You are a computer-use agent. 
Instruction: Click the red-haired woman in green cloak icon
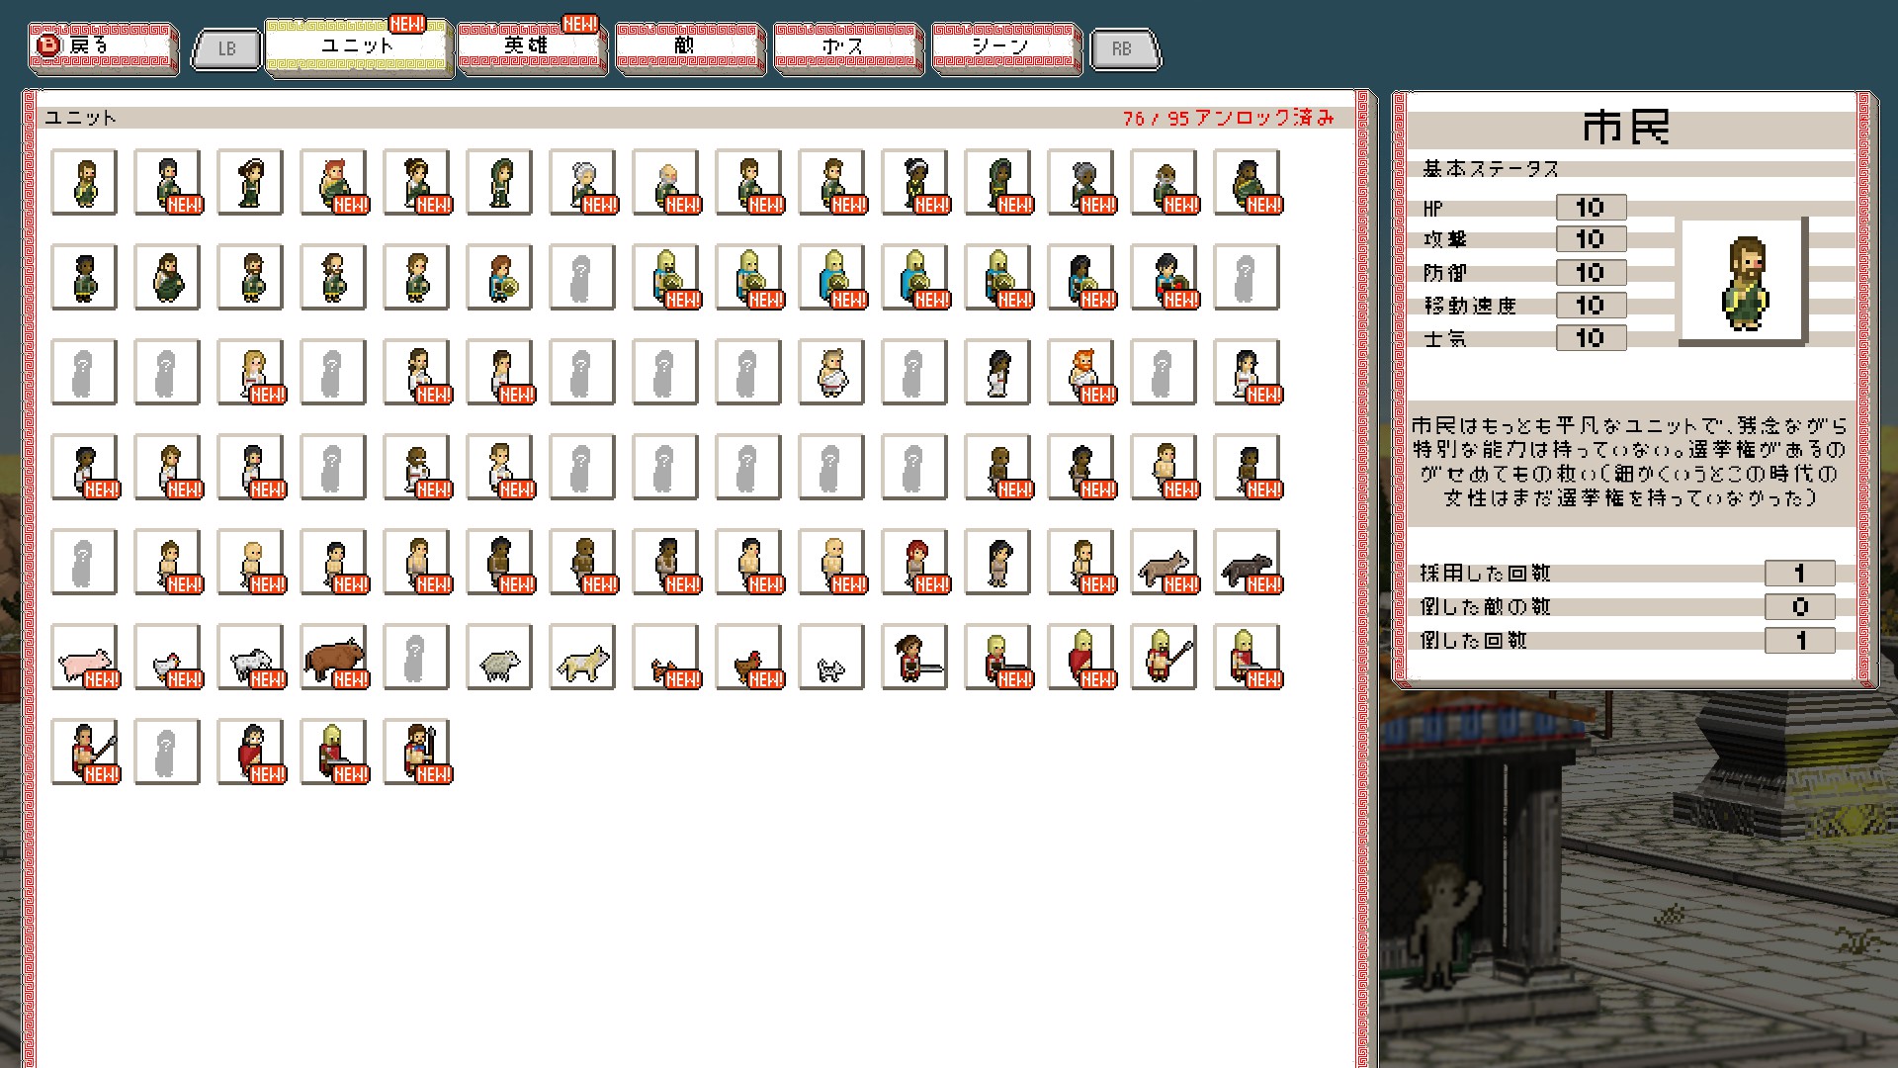click(332, 182)
